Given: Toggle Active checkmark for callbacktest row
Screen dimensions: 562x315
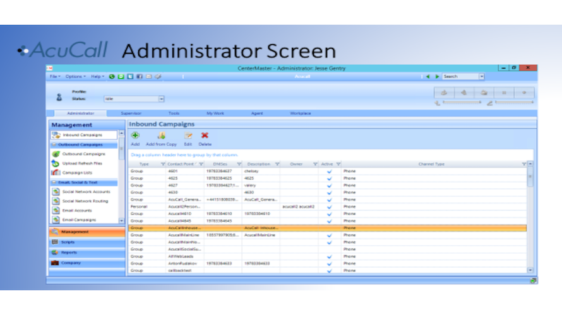Looking at the screenshot, I should (330, 271).
